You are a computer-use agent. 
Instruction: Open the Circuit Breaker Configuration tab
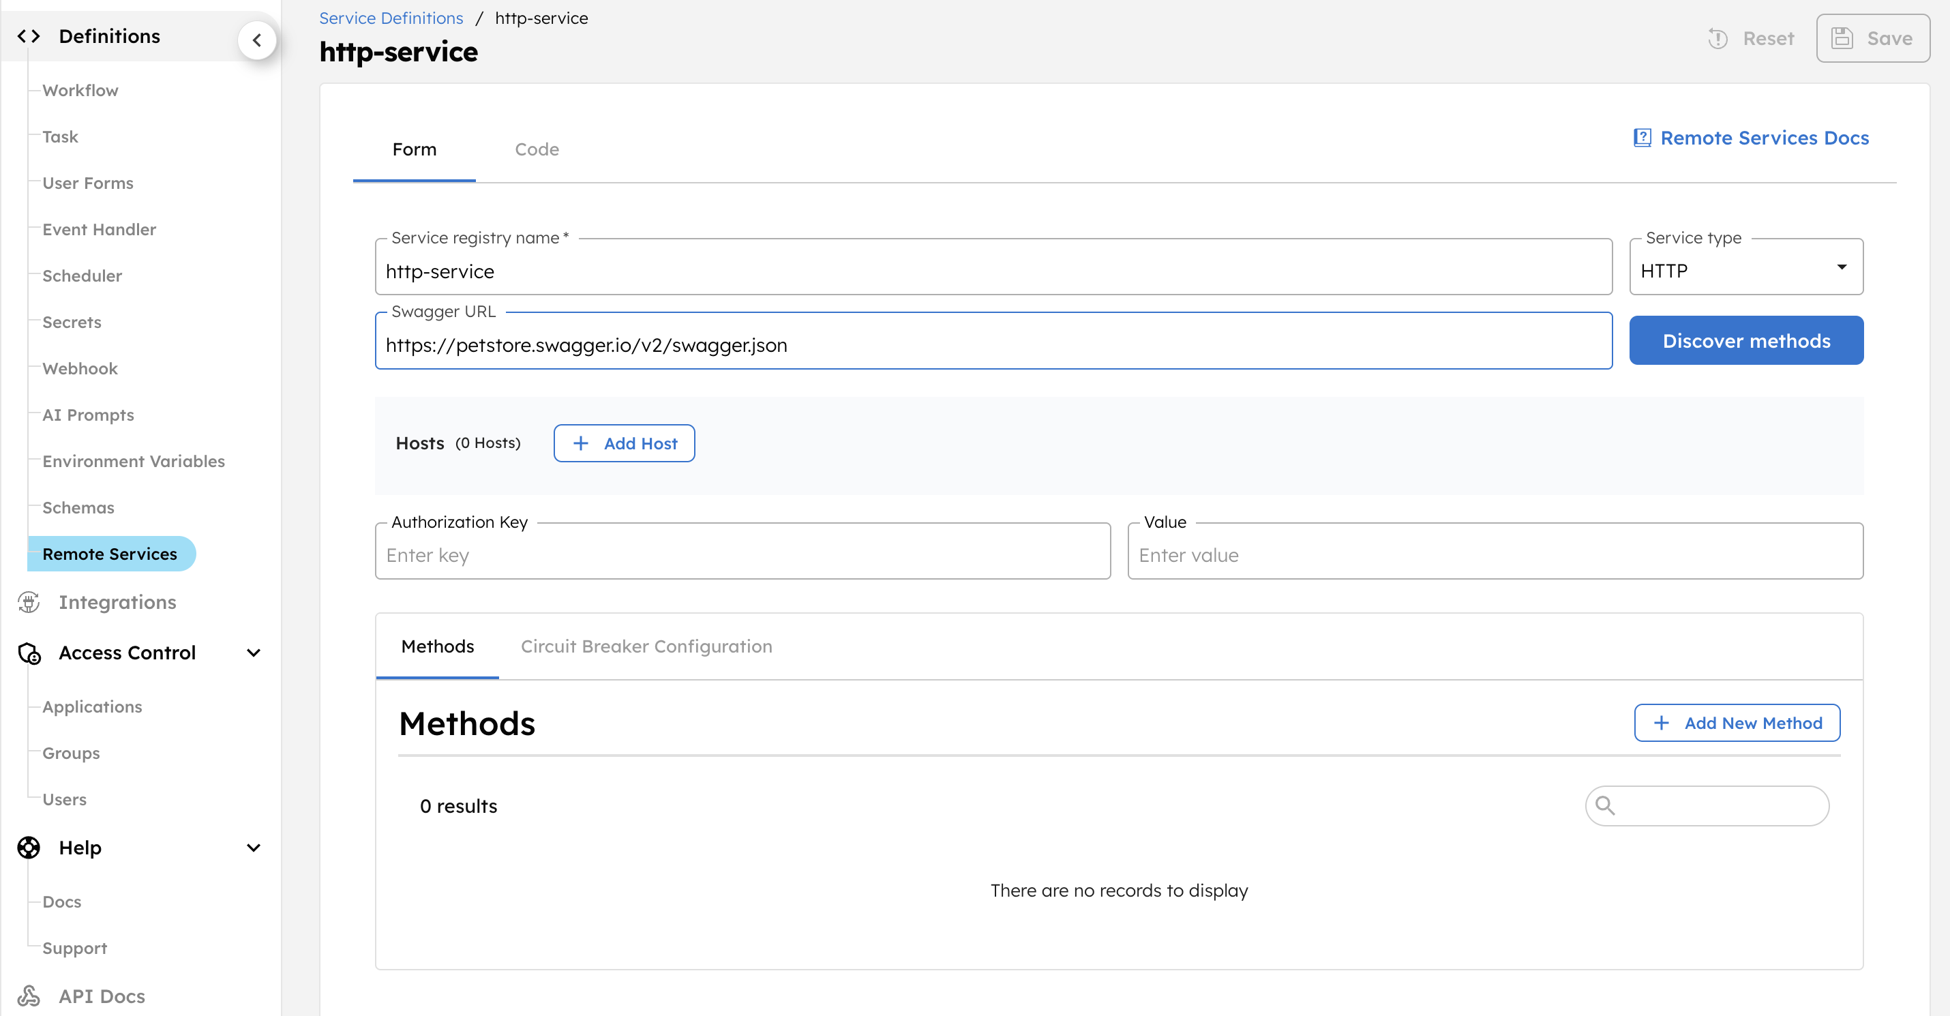click(x=646, y=646)
